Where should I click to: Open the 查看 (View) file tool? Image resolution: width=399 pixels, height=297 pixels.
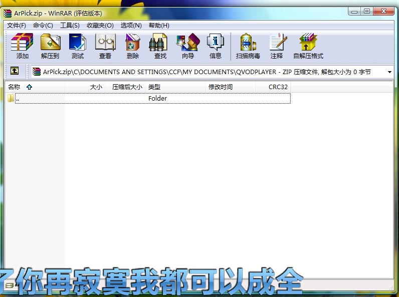click(105, 46)
